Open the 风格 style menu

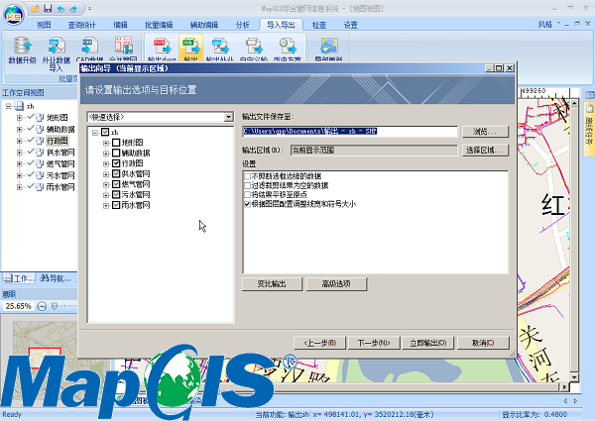pos(548,24)
